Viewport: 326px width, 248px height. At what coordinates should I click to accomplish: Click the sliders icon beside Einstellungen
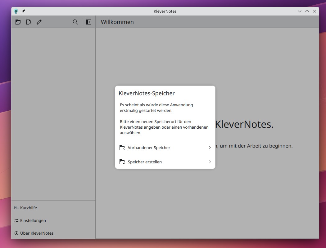[x=16, y=220]
